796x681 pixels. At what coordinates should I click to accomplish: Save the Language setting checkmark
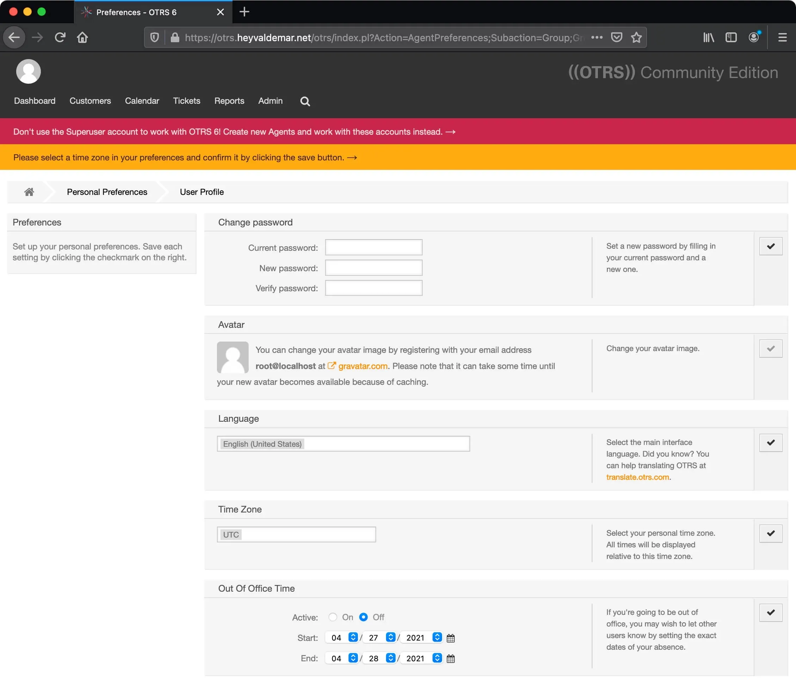click(771, 443)
